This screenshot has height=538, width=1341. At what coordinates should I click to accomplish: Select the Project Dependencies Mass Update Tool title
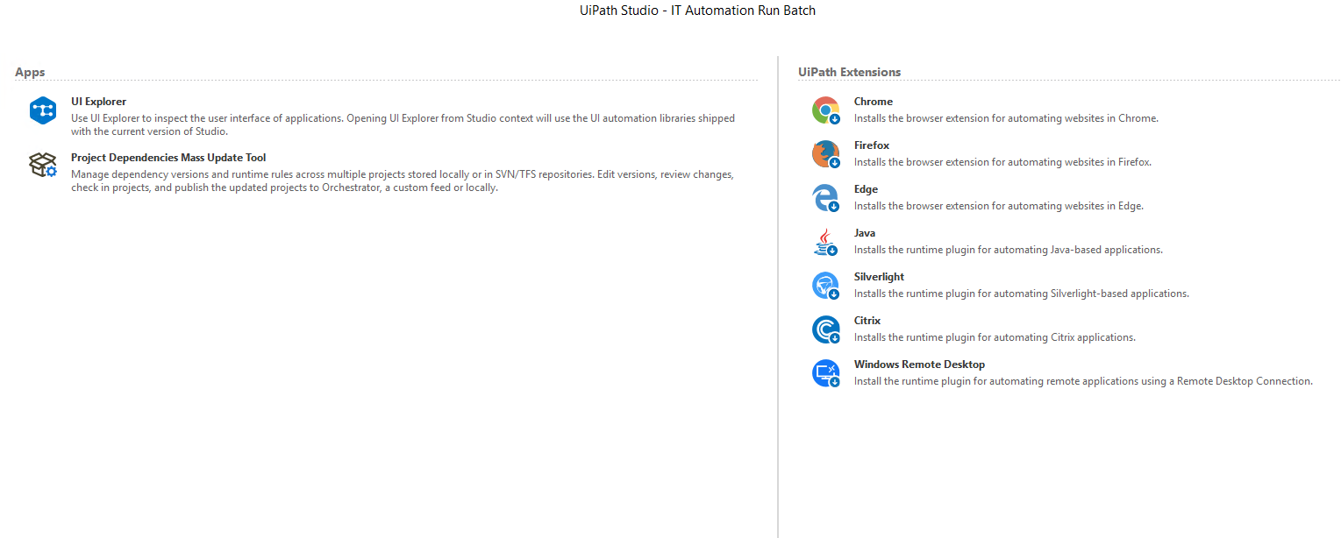tap(168, 157)
